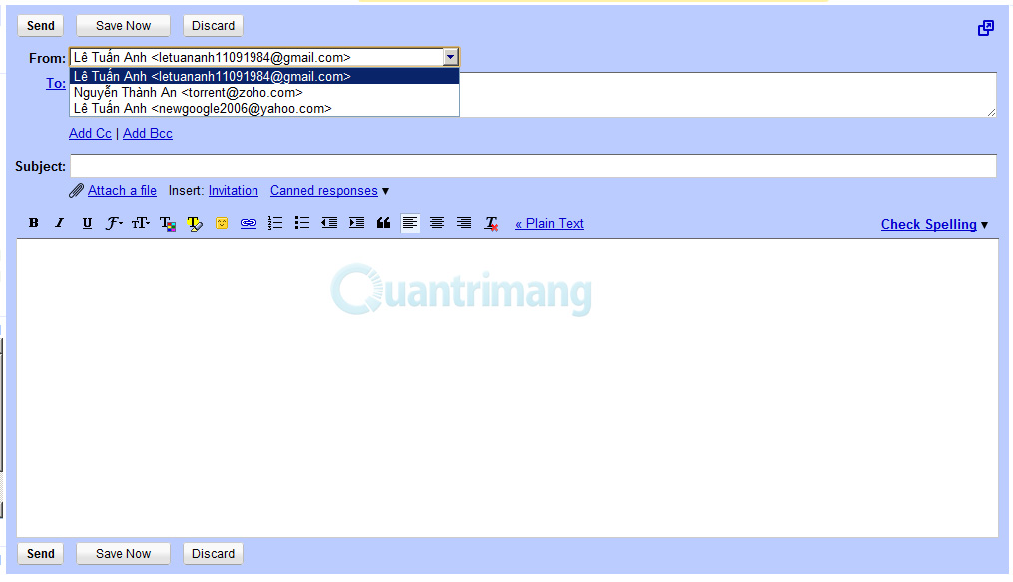Insert an Invitation
Image resolution: width=1013 pixels, height=582 pixels.
coord(234,191)
